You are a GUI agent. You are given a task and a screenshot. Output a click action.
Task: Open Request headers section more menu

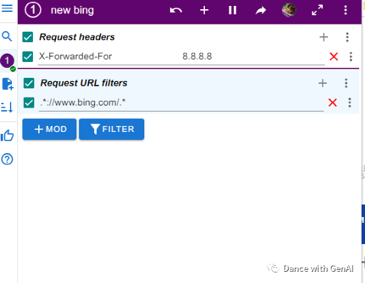pyautogui.click(x=347, y=37)
